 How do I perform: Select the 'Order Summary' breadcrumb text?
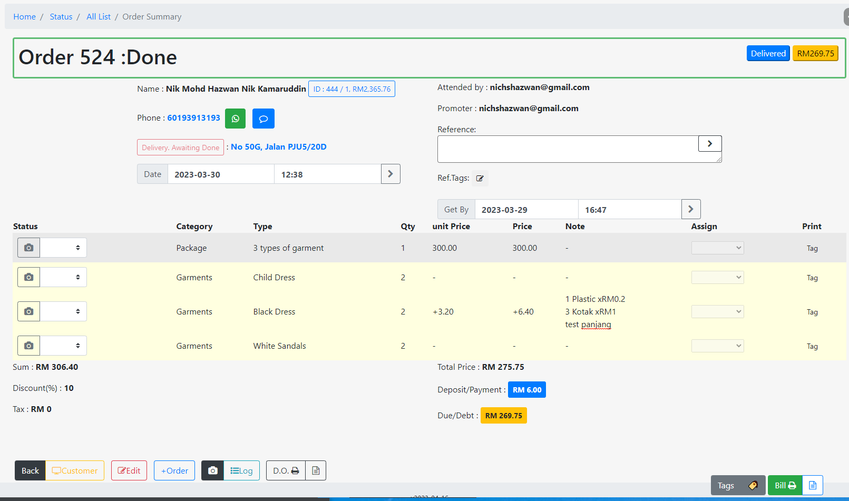coord(152,17)
